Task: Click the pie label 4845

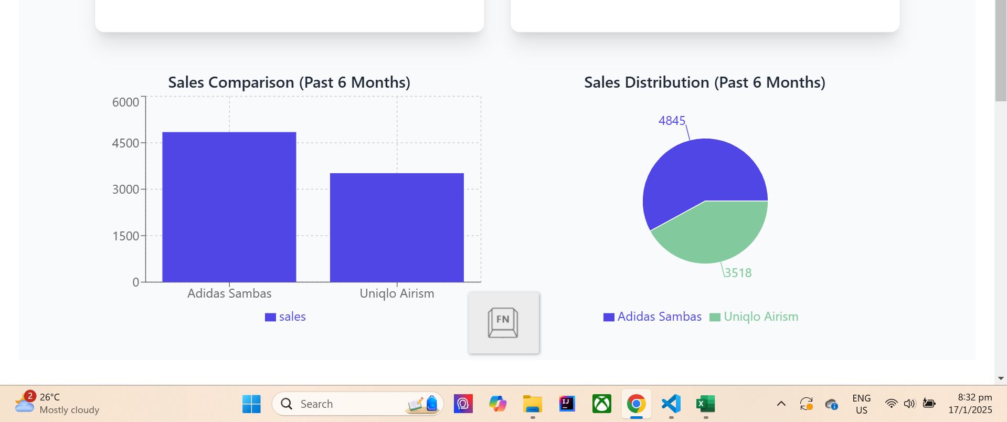Action: click(x=672, y=121)
